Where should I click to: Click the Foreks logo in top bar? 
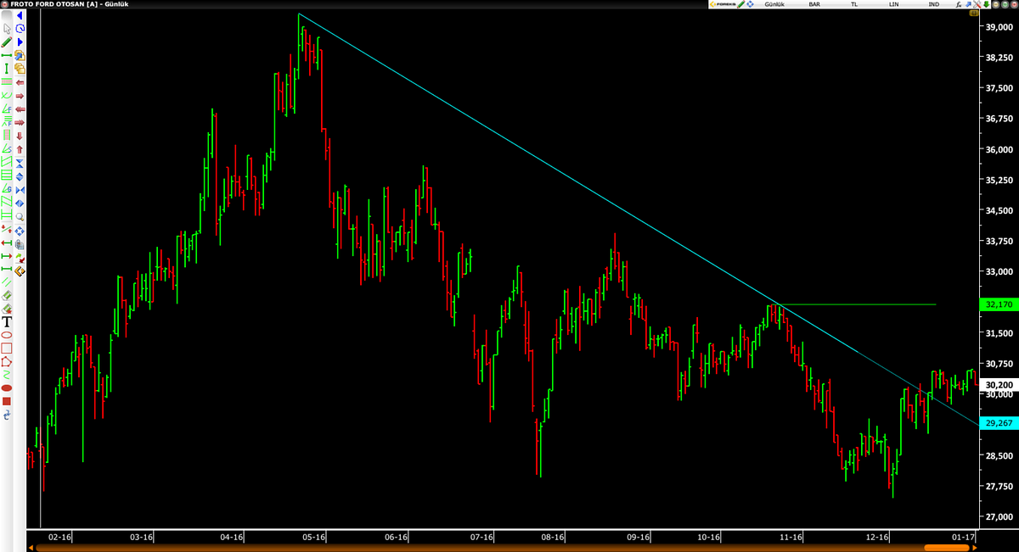point(723,4)
